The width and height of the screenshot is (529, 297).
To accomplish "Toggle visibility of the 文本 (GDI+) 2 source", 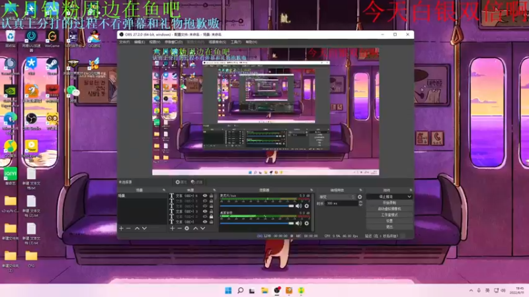I will point(205,216).
